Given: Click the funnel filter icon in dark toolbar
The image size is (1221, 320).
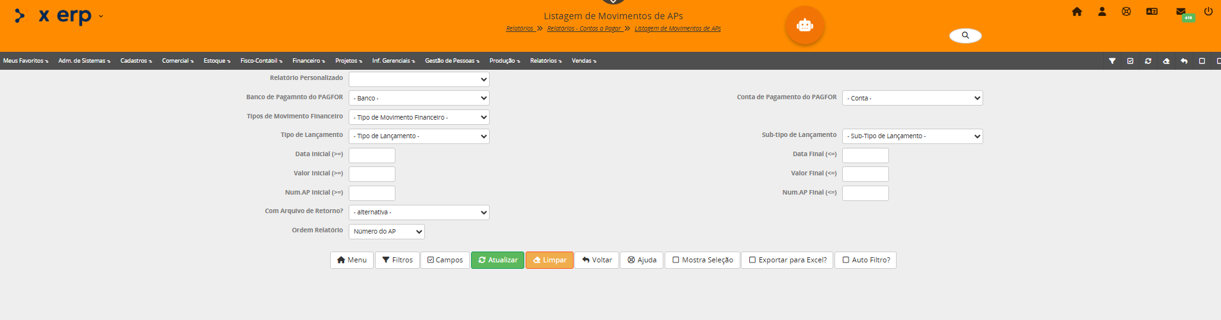Looking at the screenshot, I should point(1112,61).
